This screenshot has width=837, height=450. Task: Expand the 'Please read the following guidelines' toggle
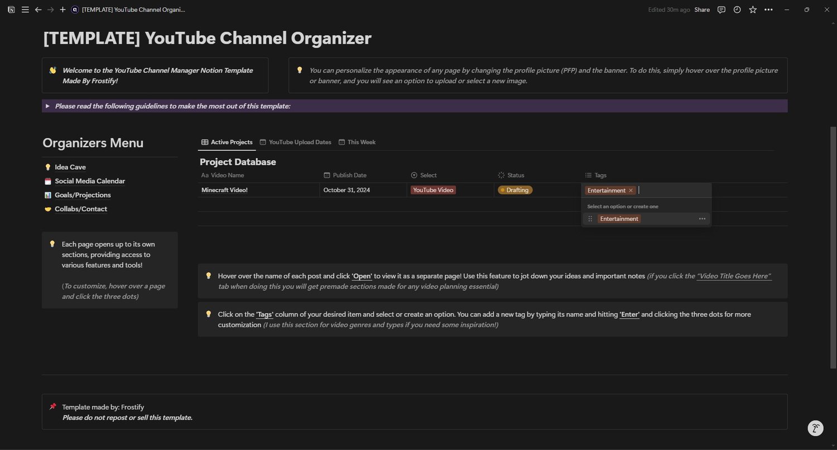tap(47, 106)
